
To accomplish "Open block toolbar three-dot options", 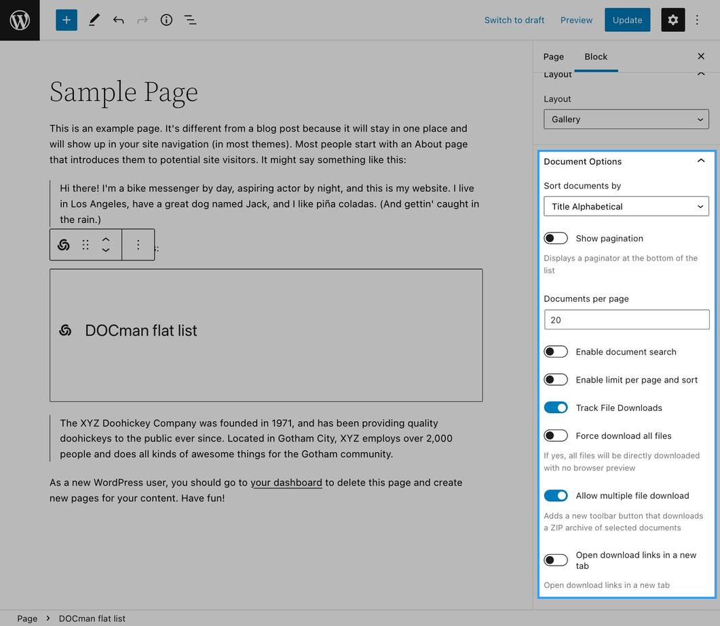I will click(138, 245).
